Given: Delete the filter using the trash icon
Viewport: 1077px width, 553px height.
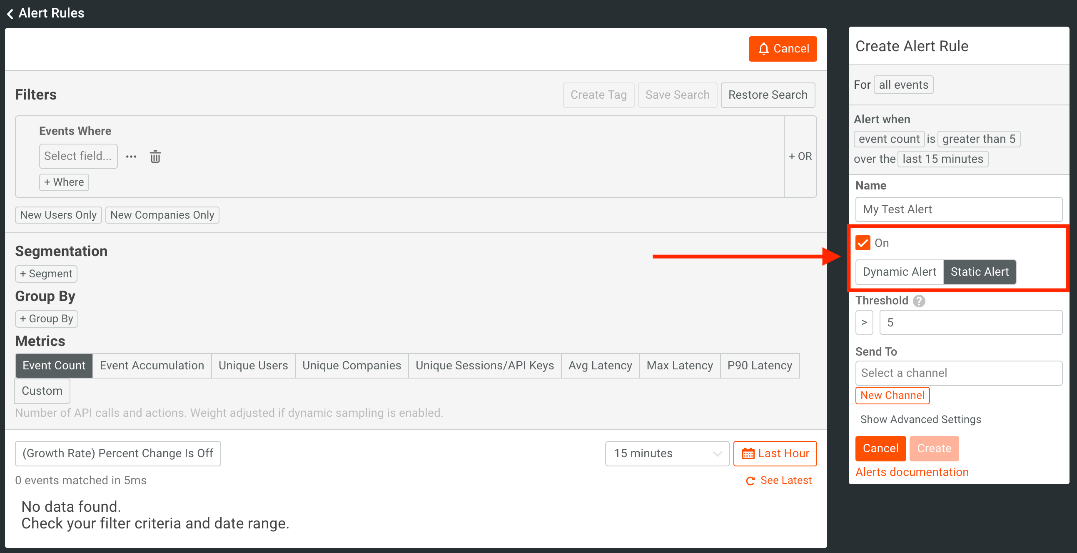Looking at the screenshot, I should (x=155, y=156).
